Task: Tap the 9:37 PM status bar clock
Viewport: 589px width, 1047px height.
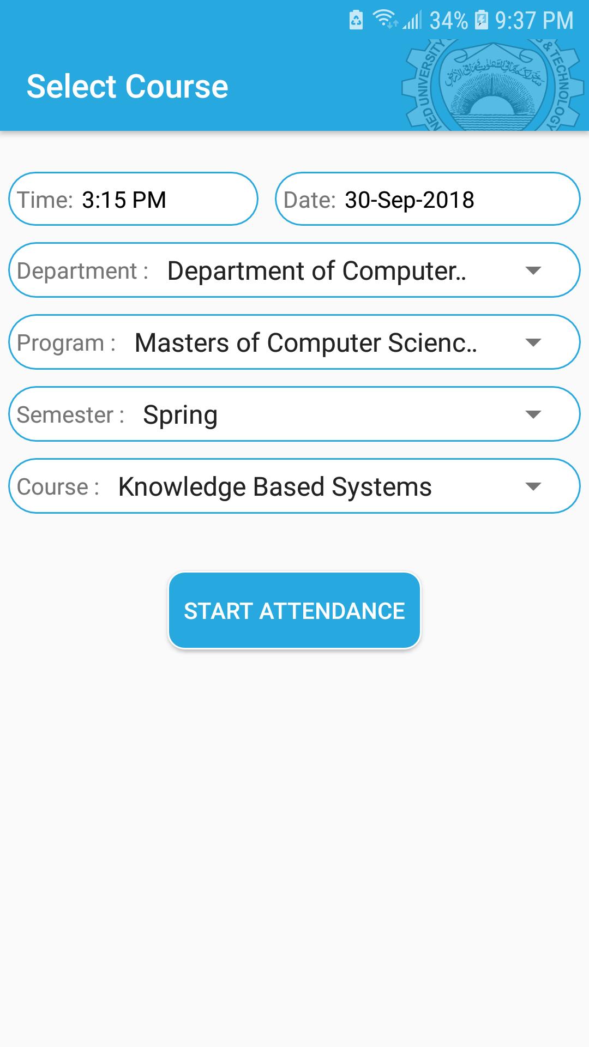Action: tap(534, 21)
